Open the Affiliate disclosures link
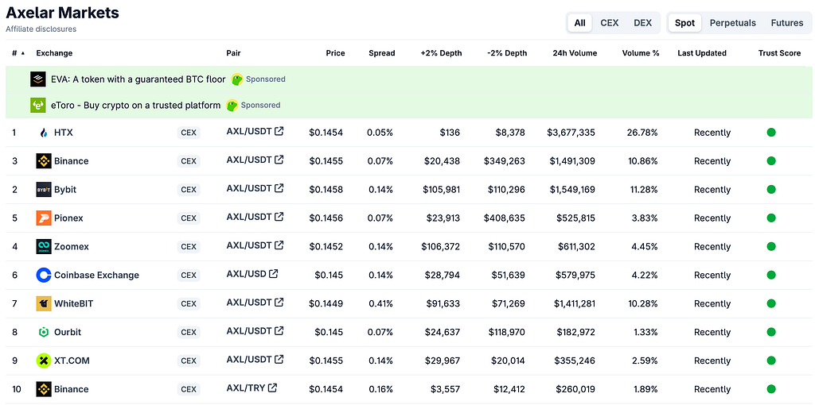This screenshot has width=815, height=405. point(41,29)
